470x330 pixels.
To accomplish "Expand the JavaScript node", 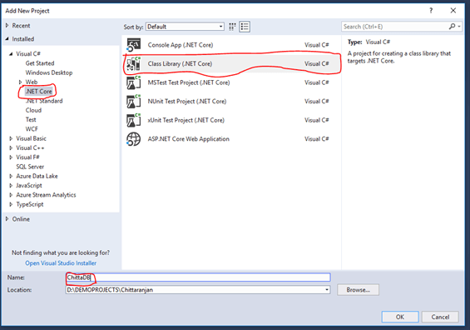I will tap(11, 186).
